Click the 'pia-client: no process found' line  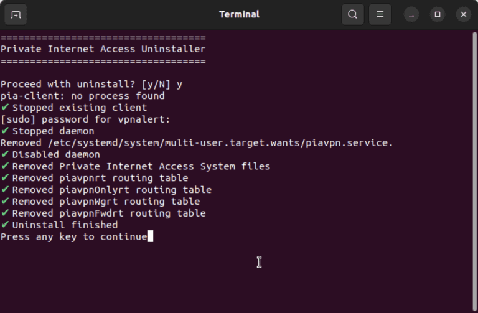pos(82,96)
